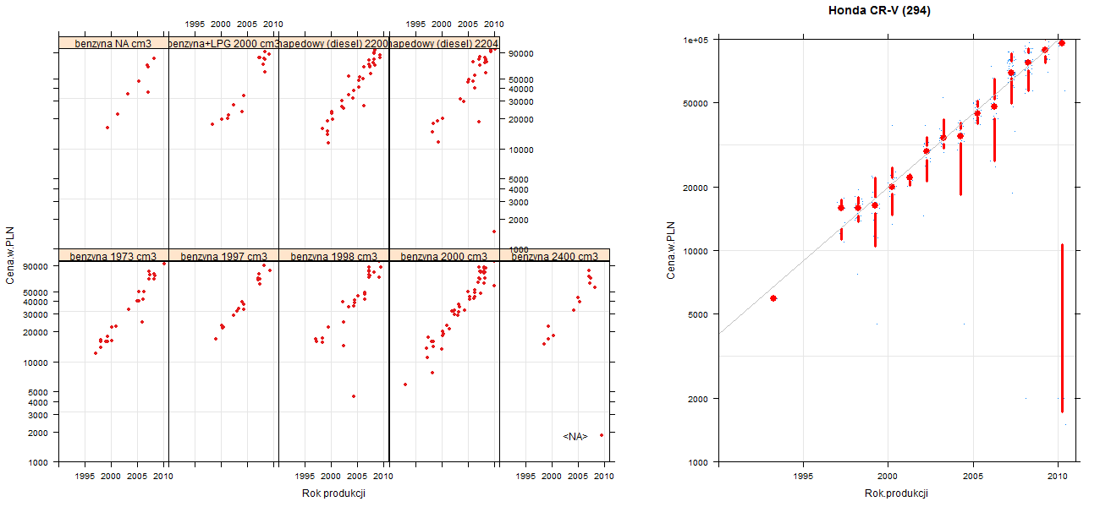Click the isolated 1993 data point in the Honda CR-V plot

[x=773, y=298]
